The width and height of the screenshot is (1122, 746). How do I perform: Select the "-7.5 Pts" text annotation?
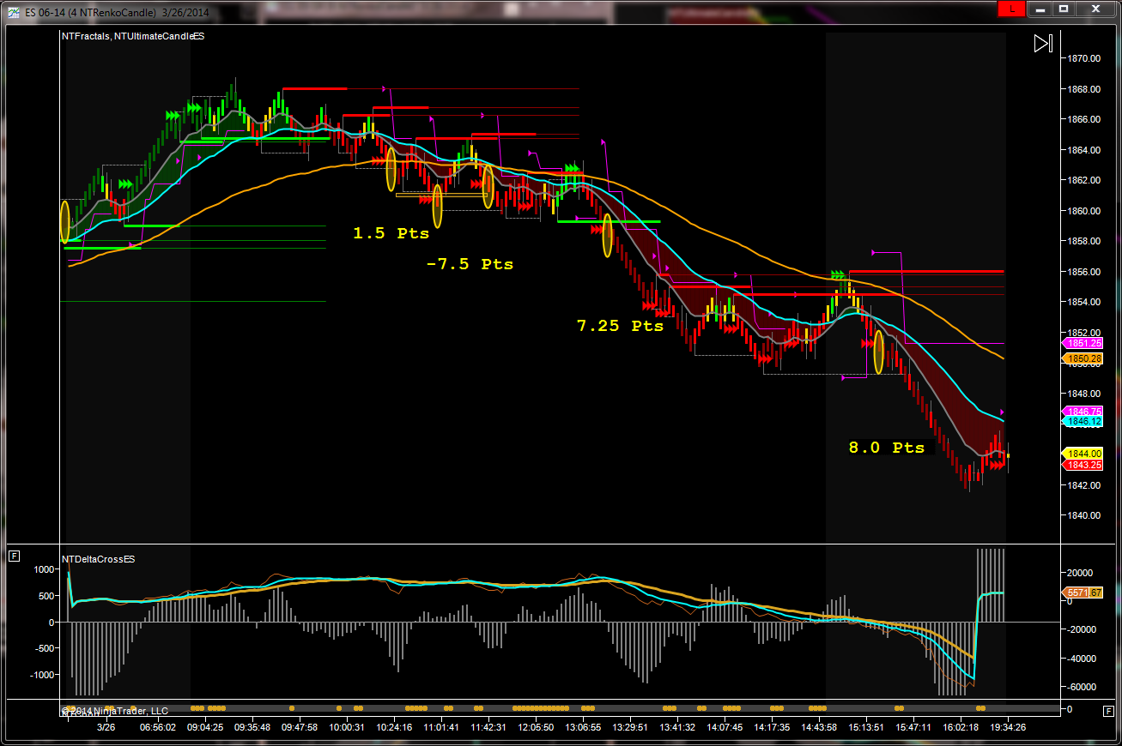tap(470, 264)
